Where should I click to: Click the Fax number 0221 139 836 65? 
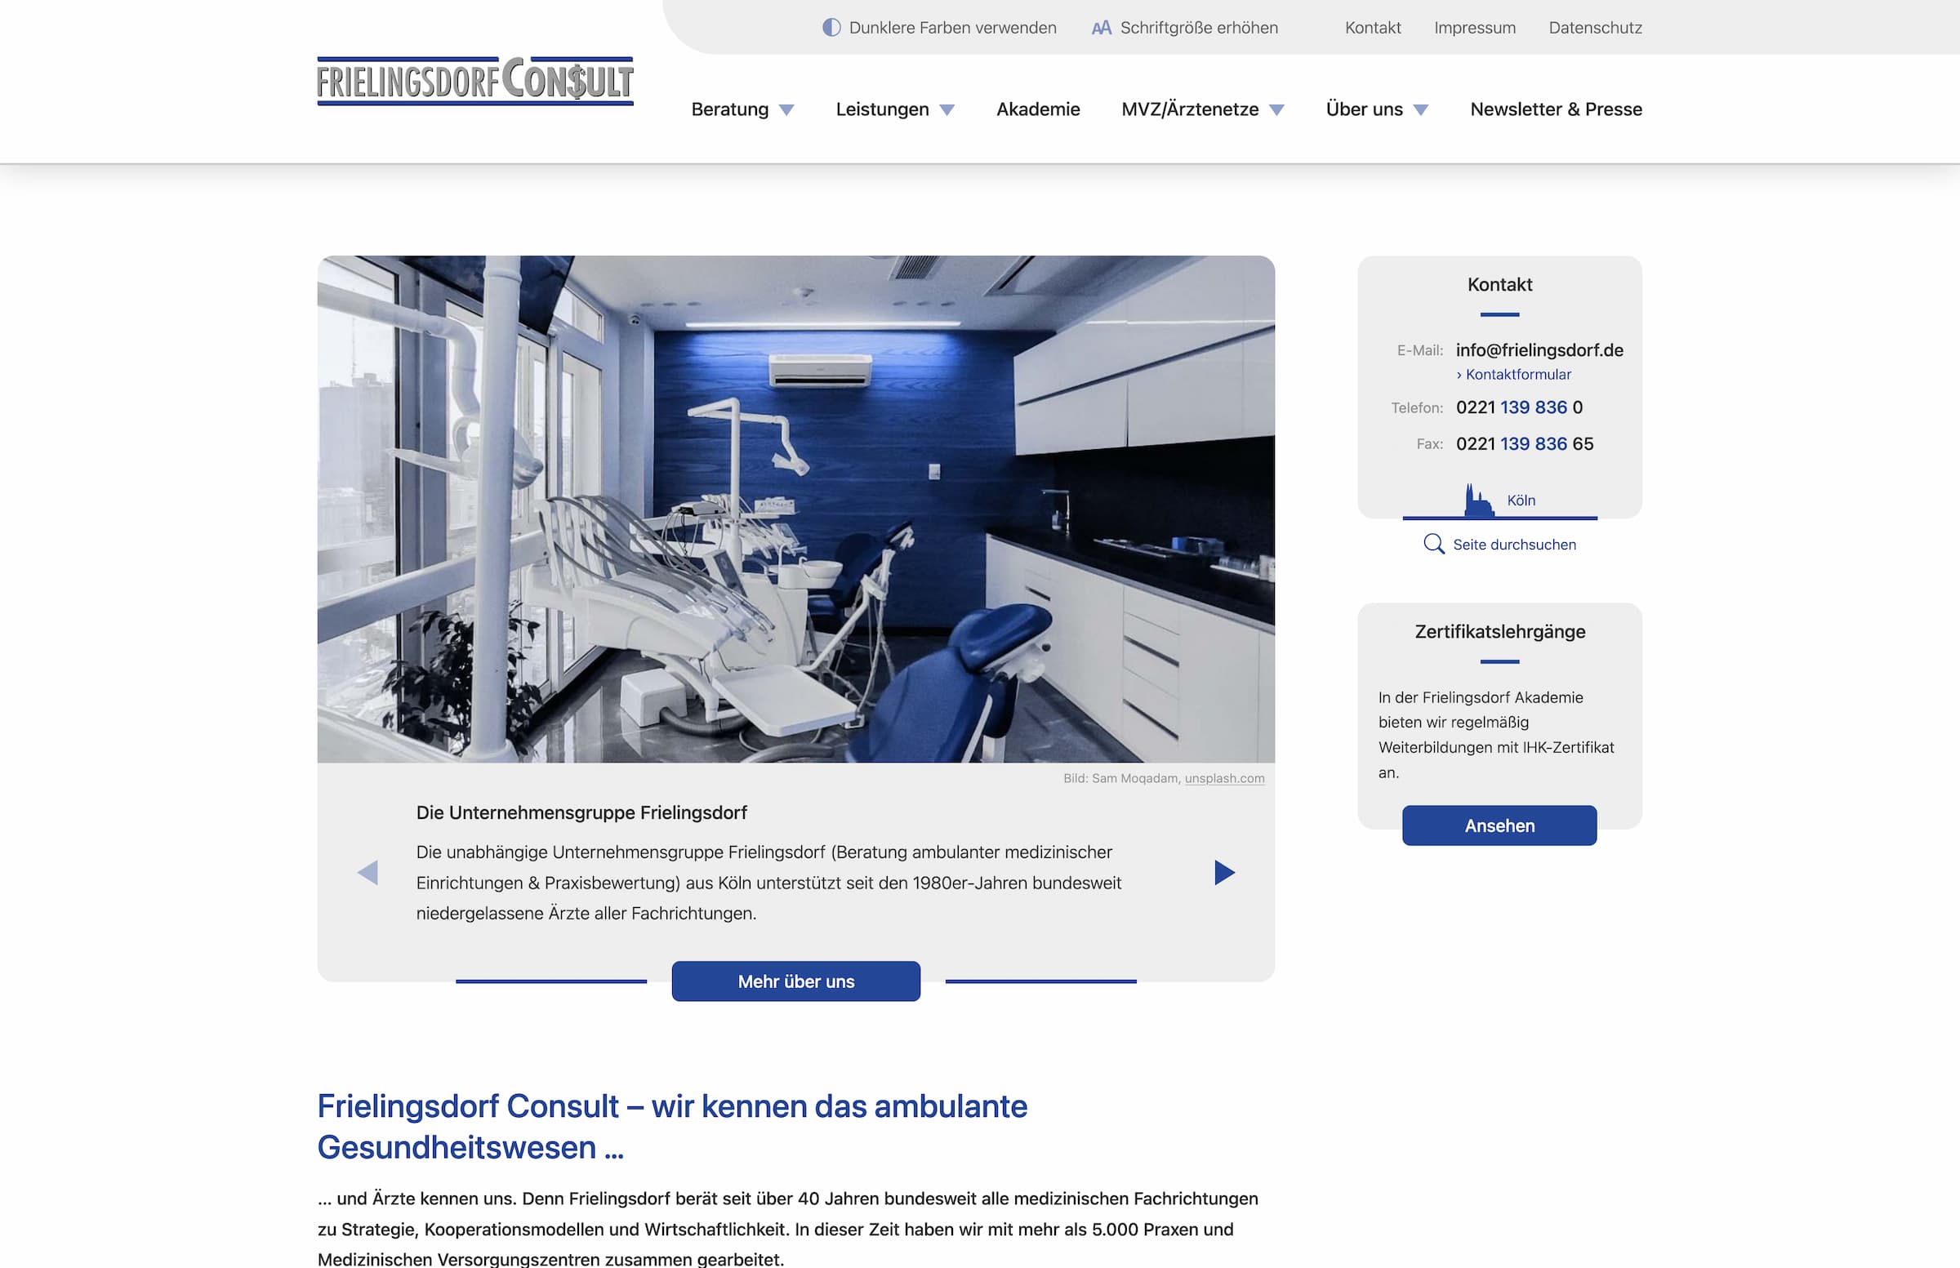pyautogui.click(x=1525, y=444)
